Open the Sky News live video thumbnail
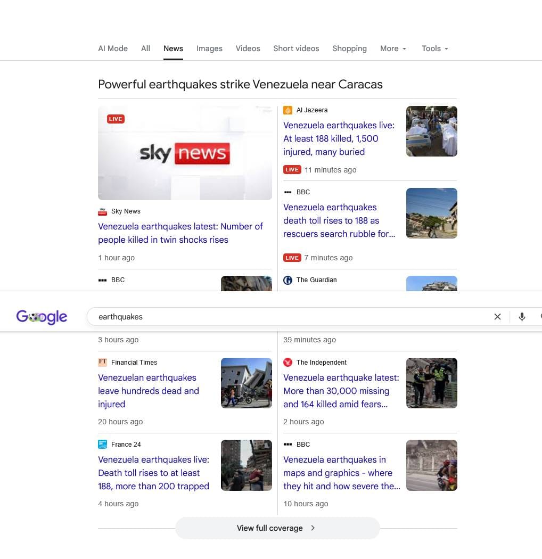The height and width of the screenshot is (559, 542). [x=185, y=153]
